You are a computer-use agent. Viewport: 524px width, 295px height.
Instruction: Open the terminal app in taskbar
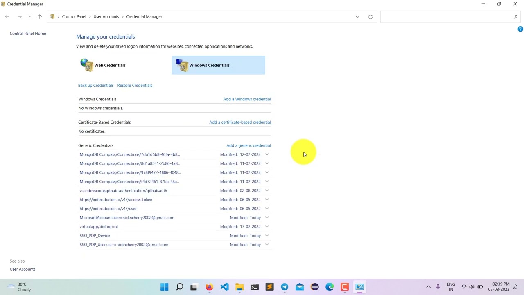coord(255,287)
